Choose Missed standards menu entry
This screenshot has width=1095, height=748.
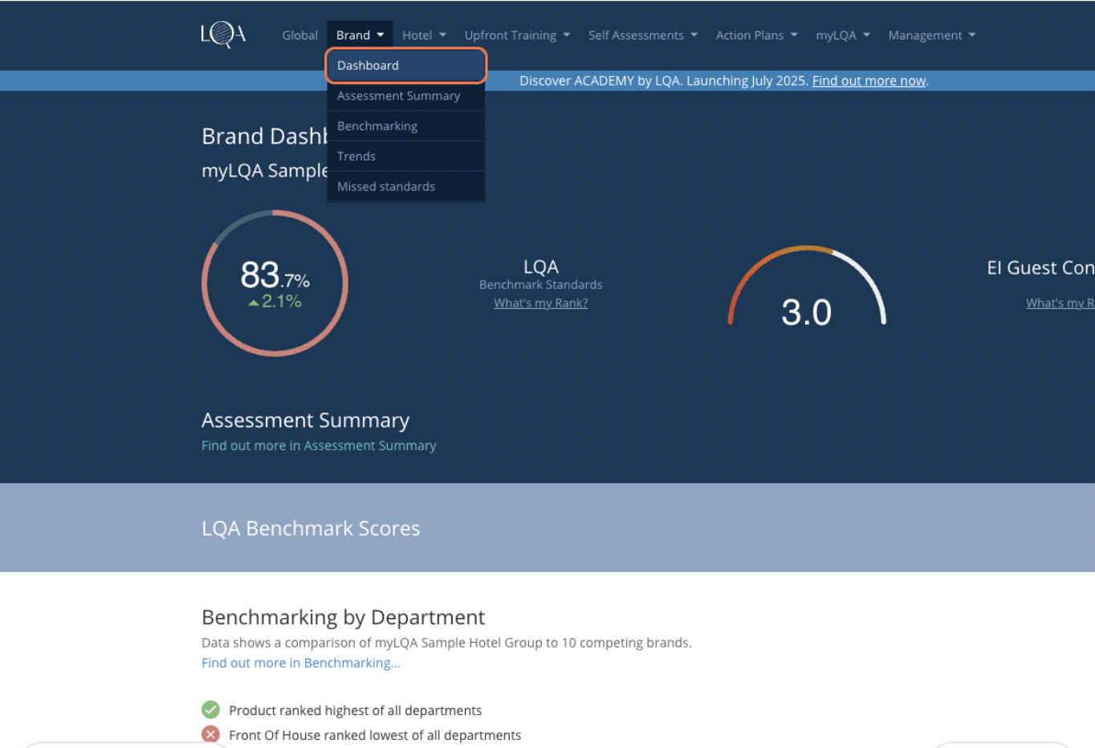pyautogui.click(x=386, y=186)
